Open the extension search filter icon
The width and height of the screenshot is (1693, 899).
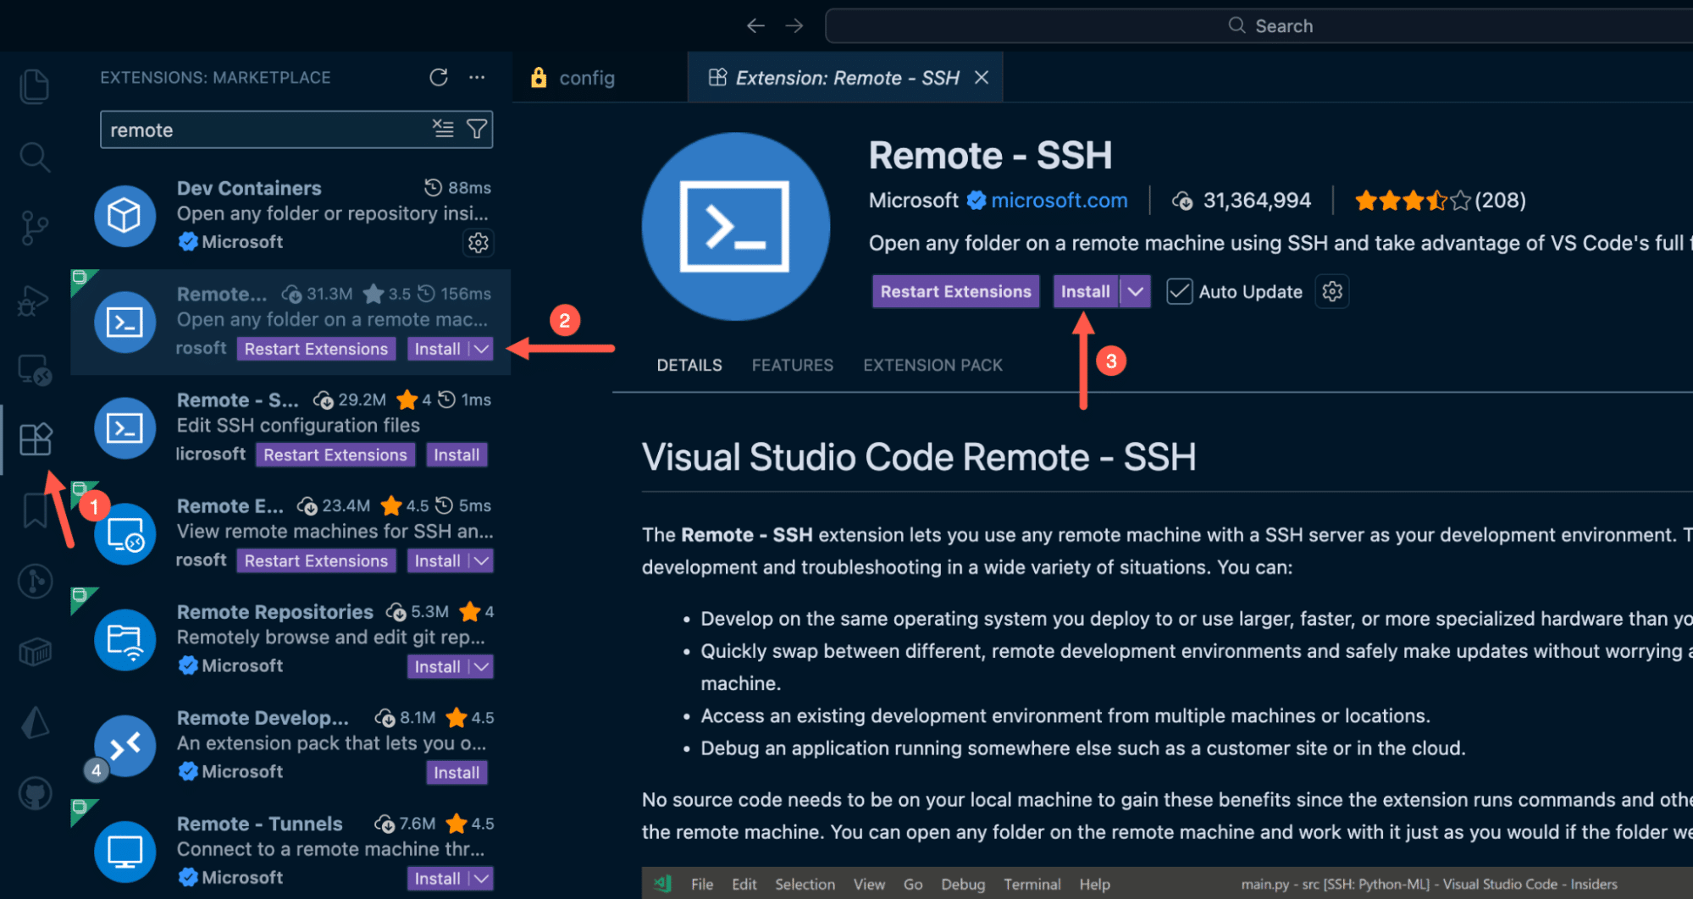477,129
